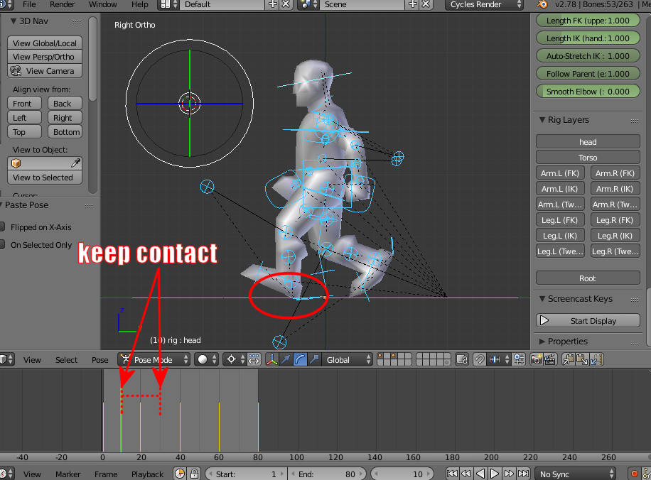
Task: Select the Torso rig layer button
Action: [x=587, y=157]
